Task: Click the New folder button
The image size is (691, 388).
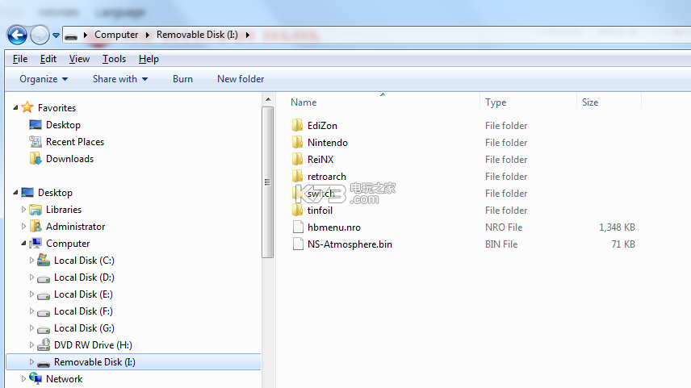Action: tap(241, 79)
